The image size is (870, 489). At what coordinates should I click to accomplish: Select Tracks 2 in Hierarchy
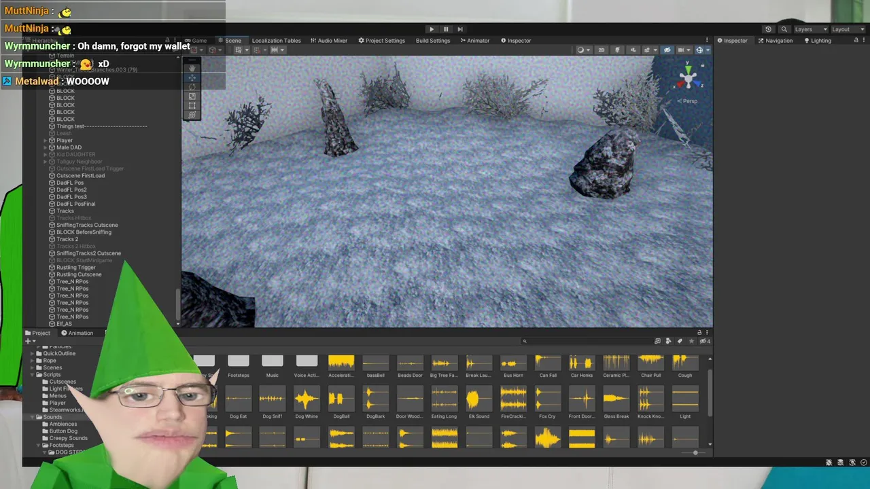coord(67,239)
